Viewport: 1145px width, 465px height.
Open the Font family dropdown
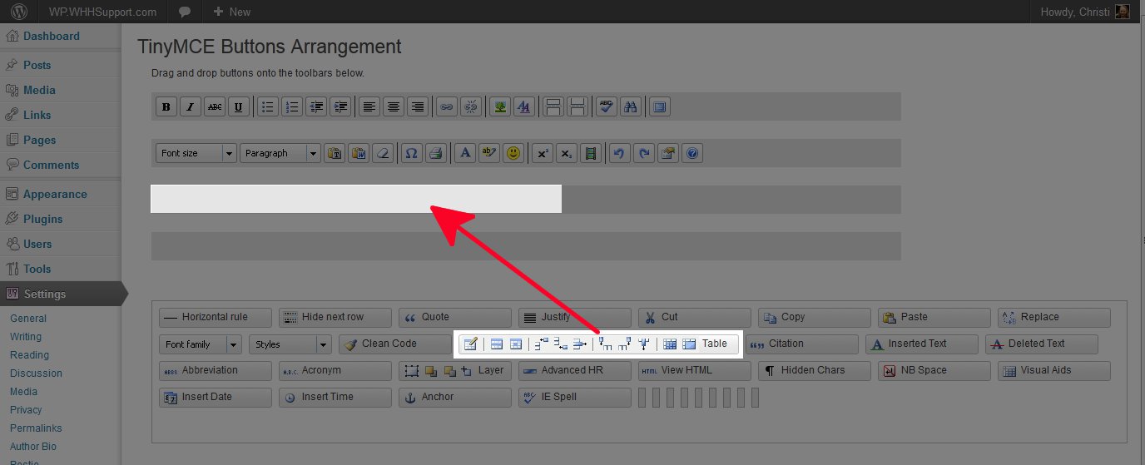[200, 344]
